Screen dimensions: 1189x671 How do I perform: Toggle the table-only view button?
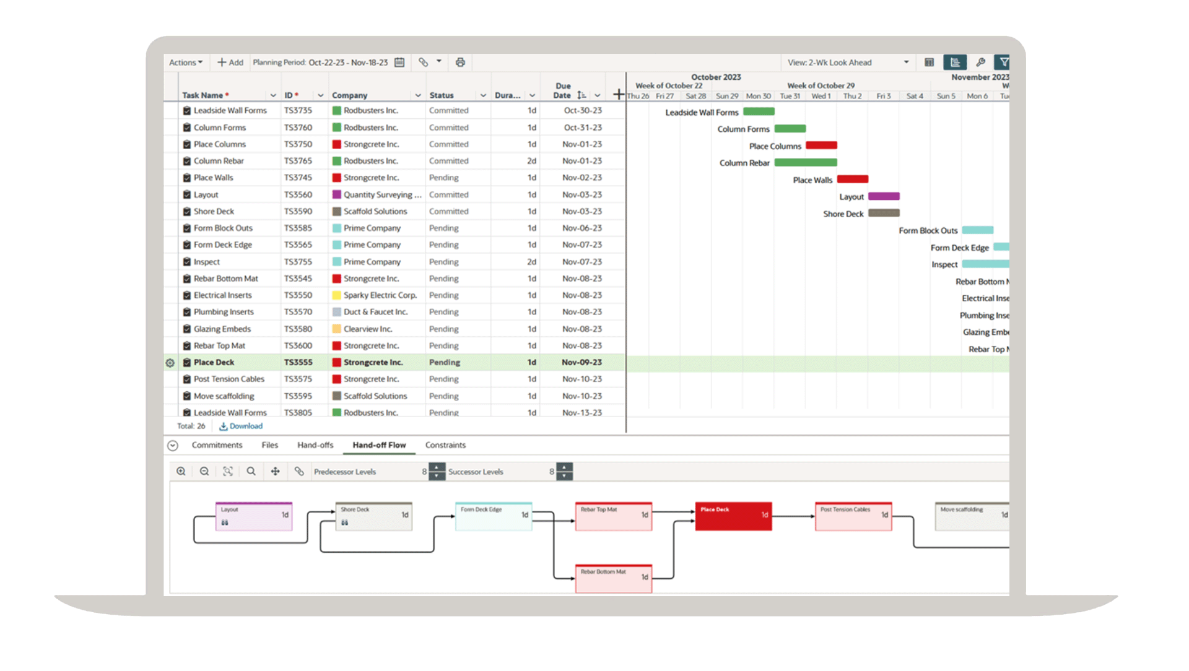[x=929, y=63]
